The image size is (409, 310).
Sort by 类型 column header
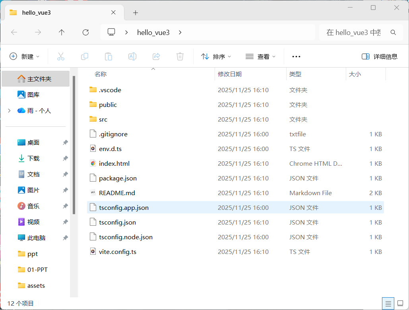tap(316, 74)
